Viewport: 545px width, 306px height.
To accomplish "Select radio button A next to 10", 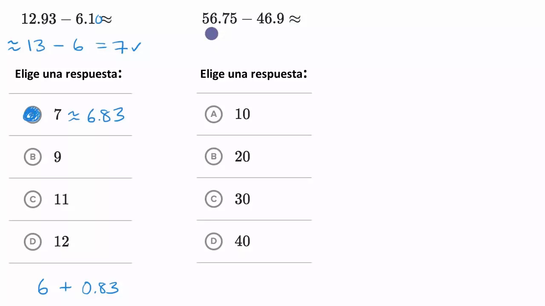I will coord(214,114).
